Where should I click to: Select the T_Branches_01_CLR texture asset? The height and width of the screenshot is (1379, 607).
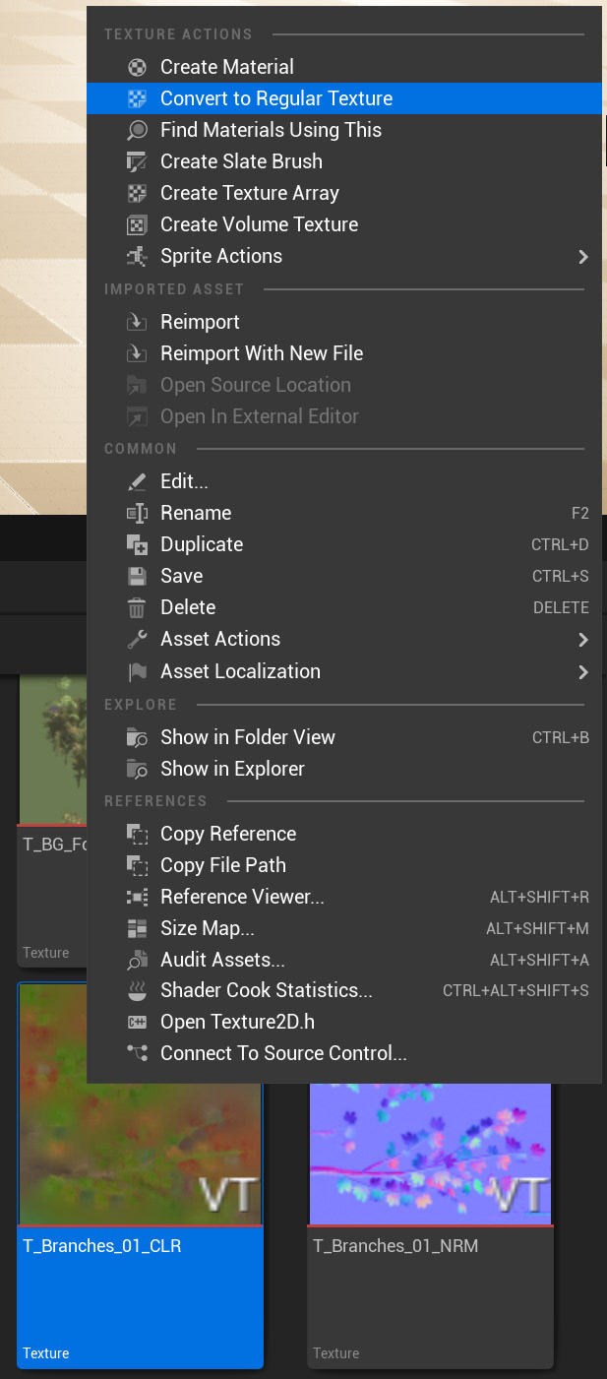point(140,1174)
